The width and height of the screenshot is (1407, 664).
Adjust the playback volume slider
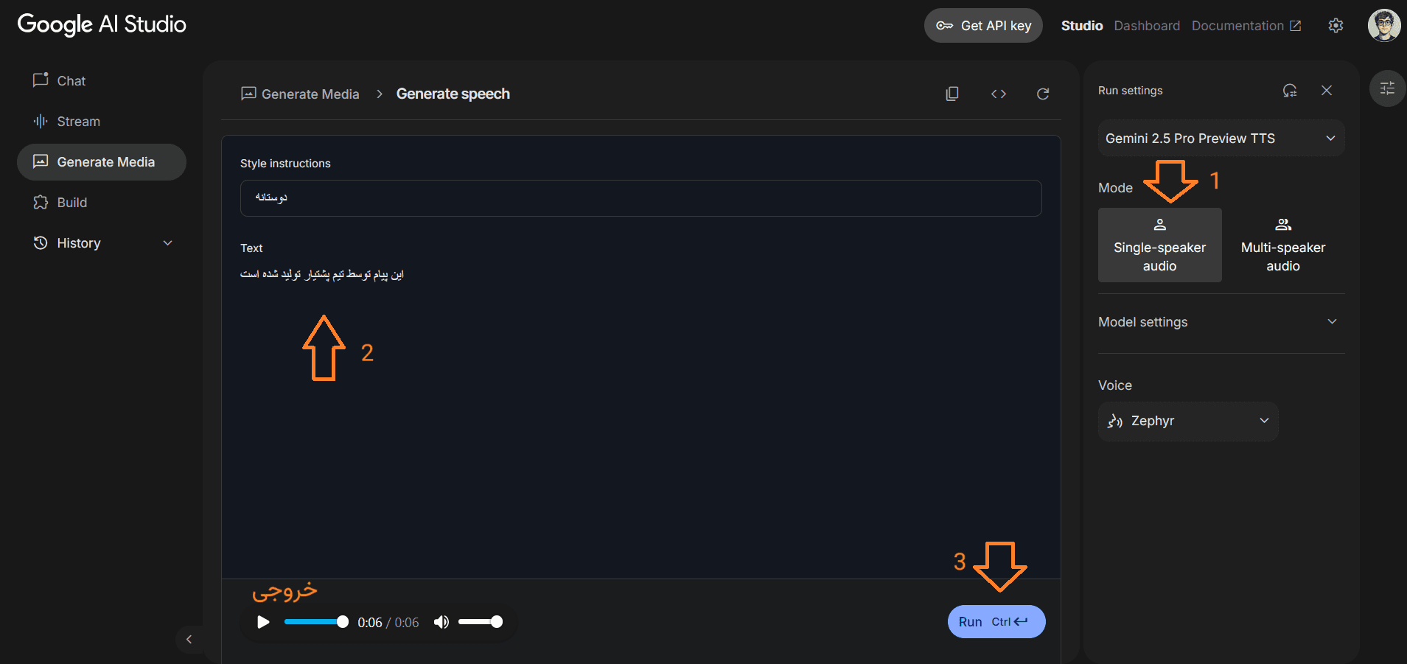(x=480, y=621)
